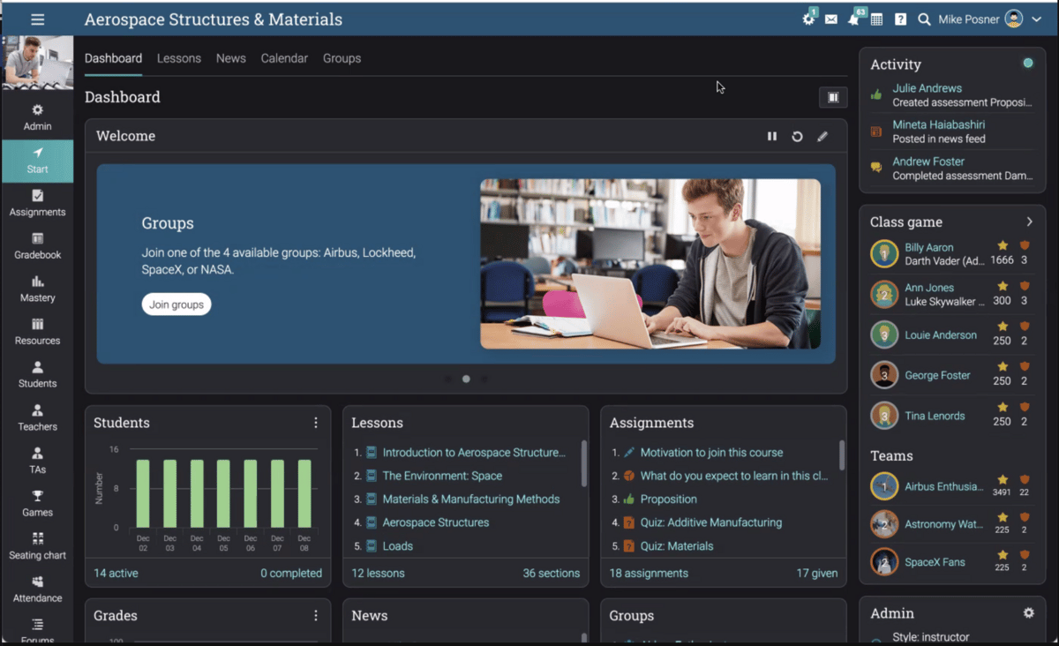Viewport: 1059px width, 646px height.
Task: Pause the Welcome carousel
Action: click(772, 137)
